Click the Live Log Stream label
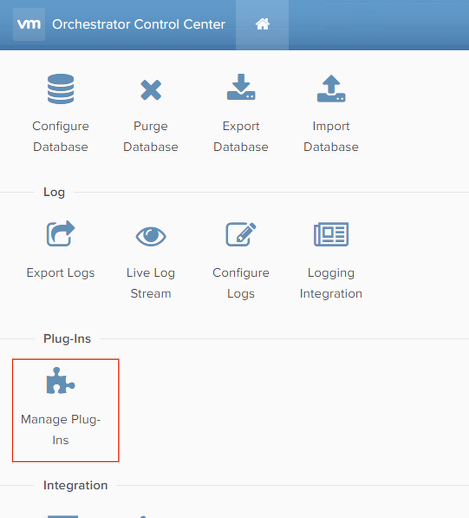 151,283
